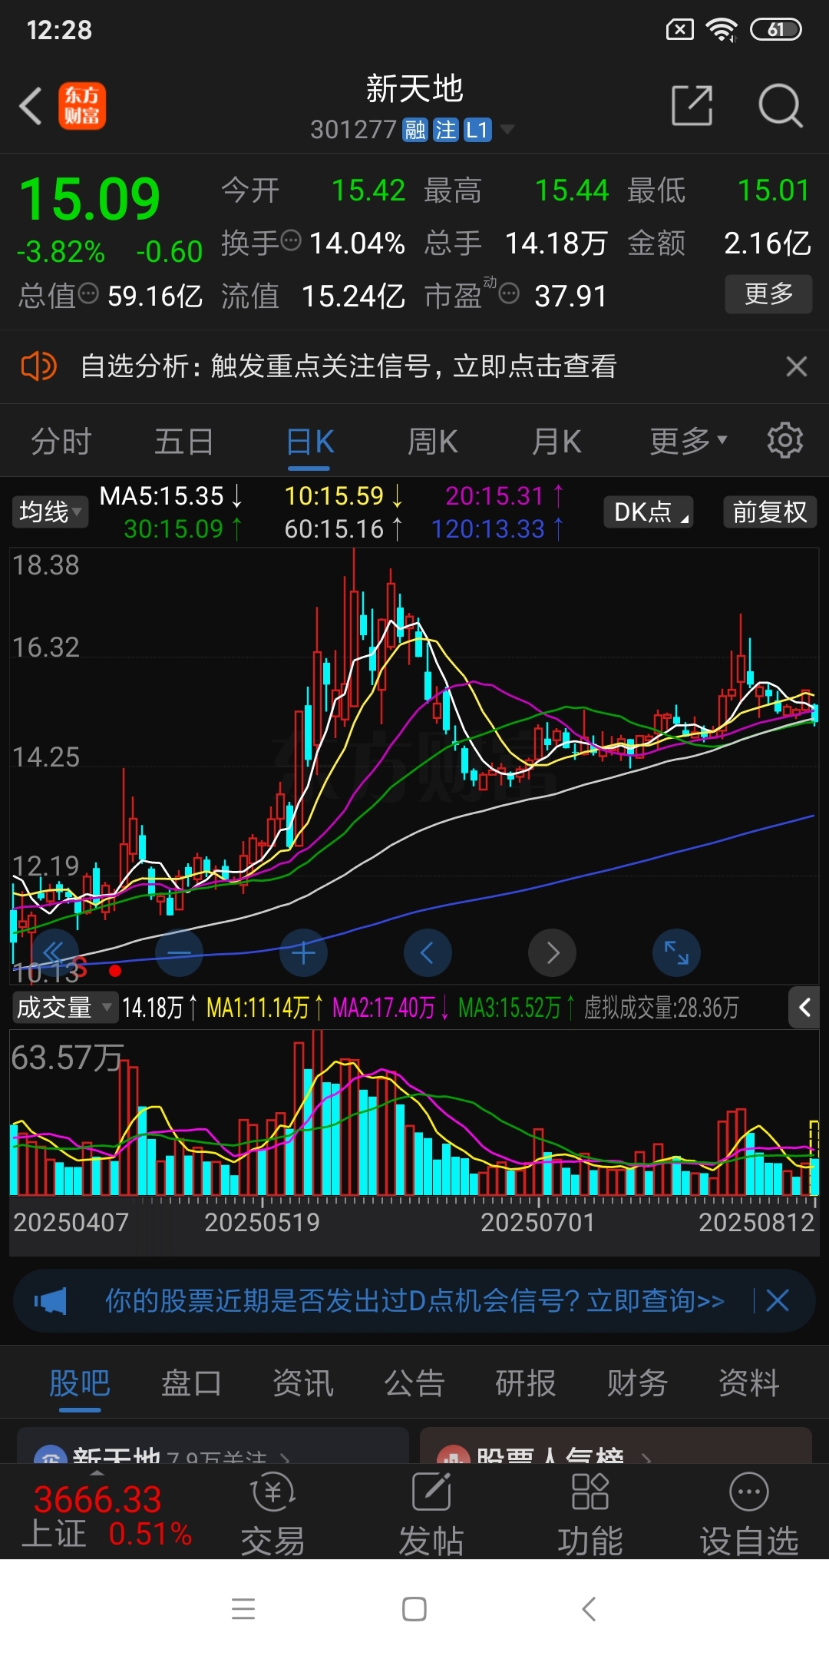
Task: Open 均线 indicator dropdown
Action: click(50, 512)
